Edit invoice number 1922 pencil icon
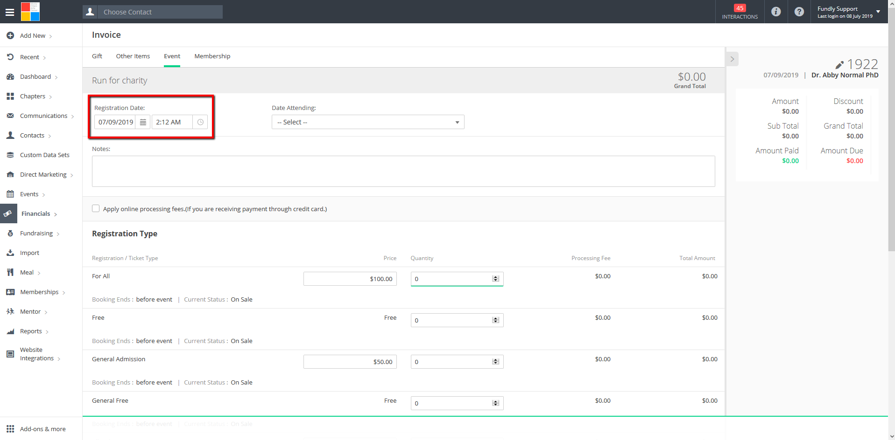The width and height of the screenshot is (895, 440). tap(839, 65)
